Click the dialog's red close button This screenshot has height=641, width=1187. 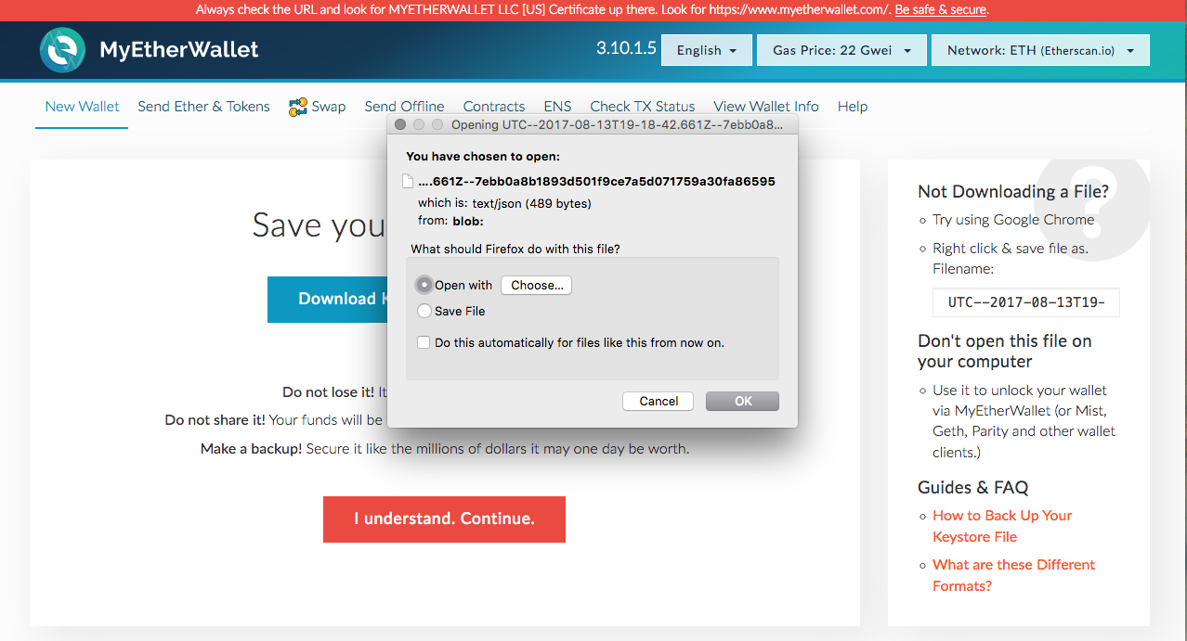[x=400, y=124]
